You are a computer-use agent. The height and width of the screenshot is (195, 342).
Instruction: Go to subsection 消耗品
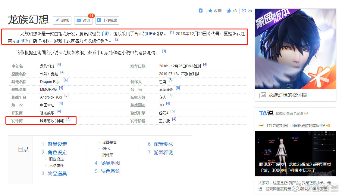tap(108, 155)
